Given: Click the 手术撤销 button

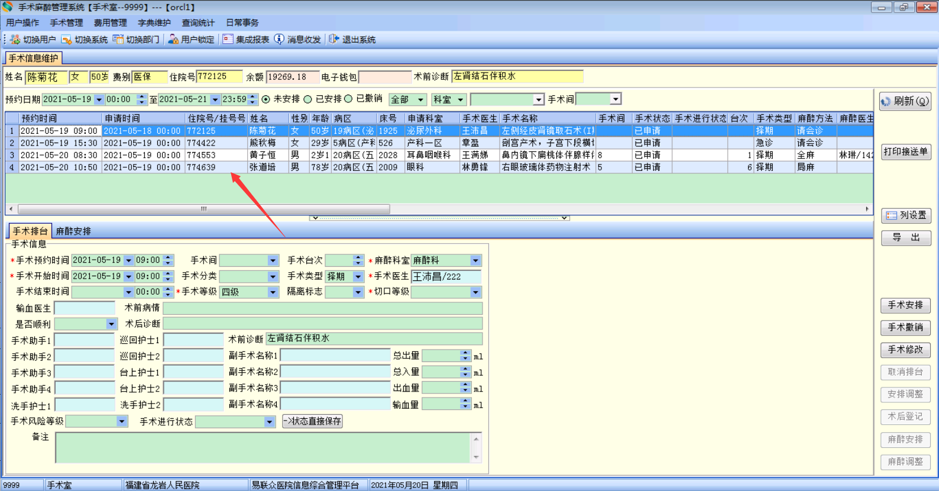Looking at the screenshot, I should click(x=905, y=328).
